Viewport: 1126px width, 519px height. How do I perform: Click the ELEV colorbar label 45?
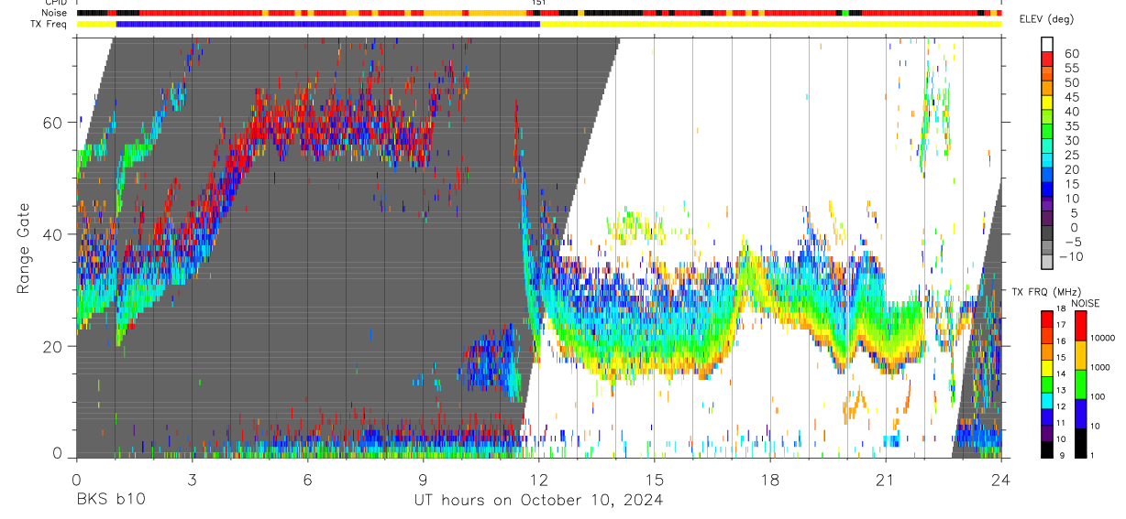coord(1071,97)
